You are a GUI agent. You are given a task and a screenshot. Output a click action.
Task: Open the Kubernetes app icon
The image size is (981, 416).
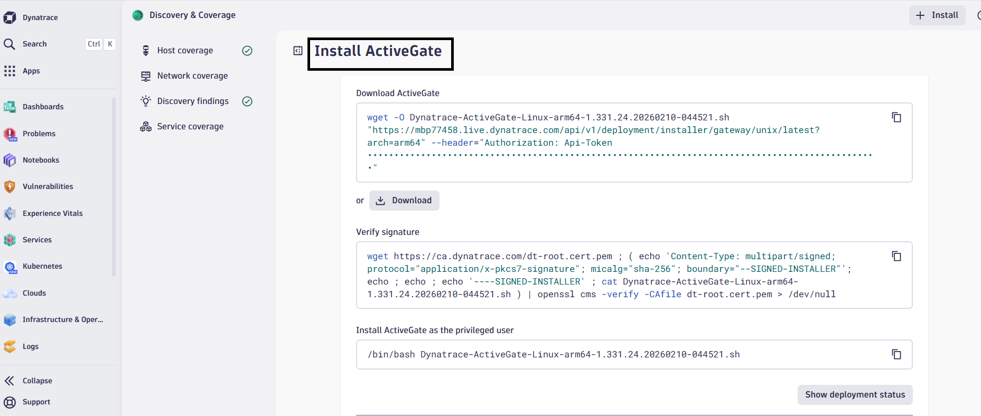(x=10, y=267)
